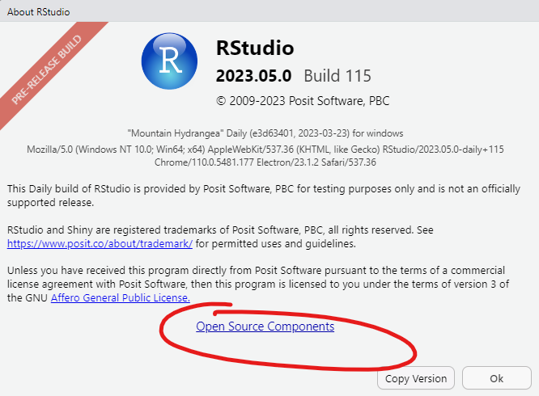This screenshot has height=396, width=539.
Task: Click the Build 115 text
Action: coord(337,76)
